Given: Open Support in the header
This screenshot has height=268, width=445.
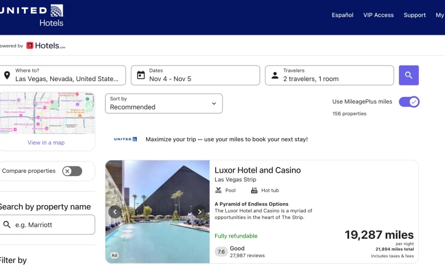Looking at the screenshot, I should point(415,15).
